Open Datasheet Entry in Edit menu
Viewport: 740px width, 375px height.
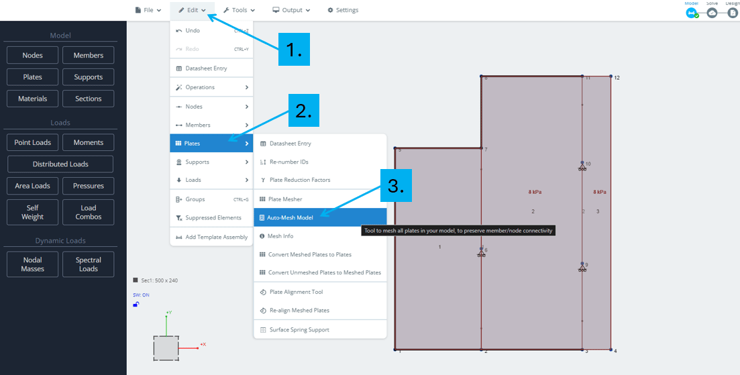tap(211, 68)
